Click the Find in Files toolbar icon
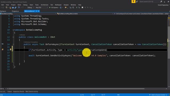The width and height of the screenshot is (170, 96). point(66,8)
